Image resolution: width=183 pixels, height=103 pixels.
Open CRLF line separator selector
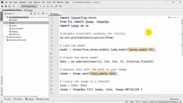coord(132,102)
